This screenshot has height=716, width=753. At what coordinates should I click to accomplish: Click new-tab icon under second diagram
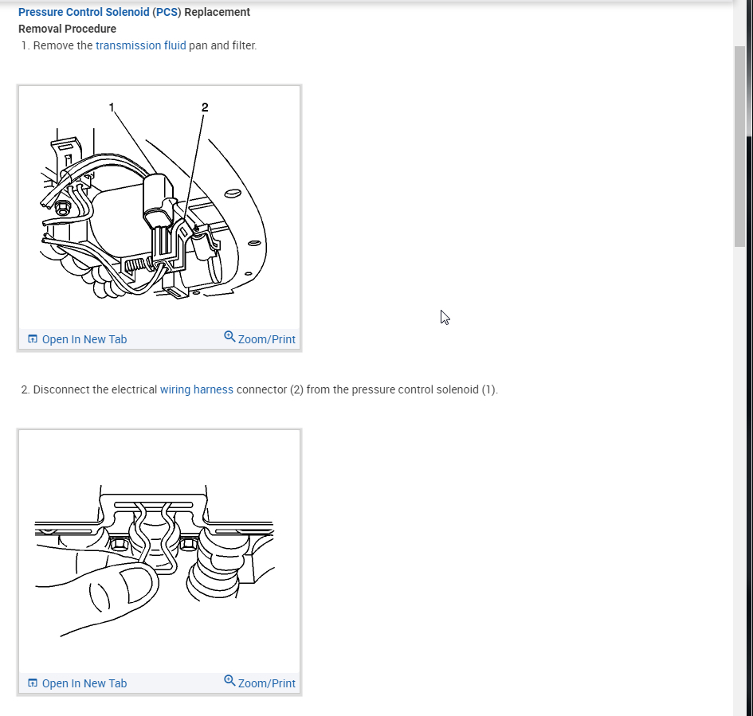[33, 683]
